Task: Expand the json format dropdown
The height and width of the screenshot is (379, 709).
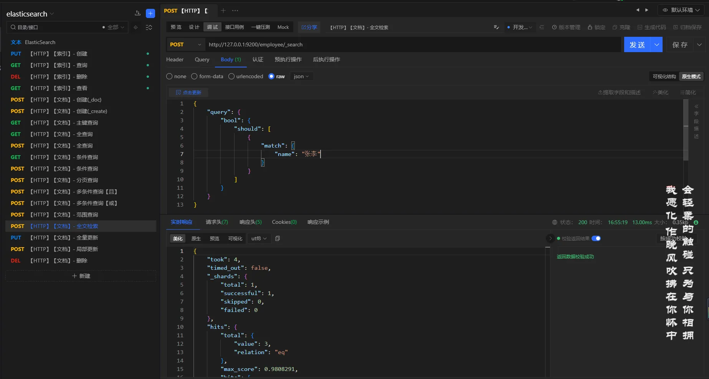Action: pos(301,76)
